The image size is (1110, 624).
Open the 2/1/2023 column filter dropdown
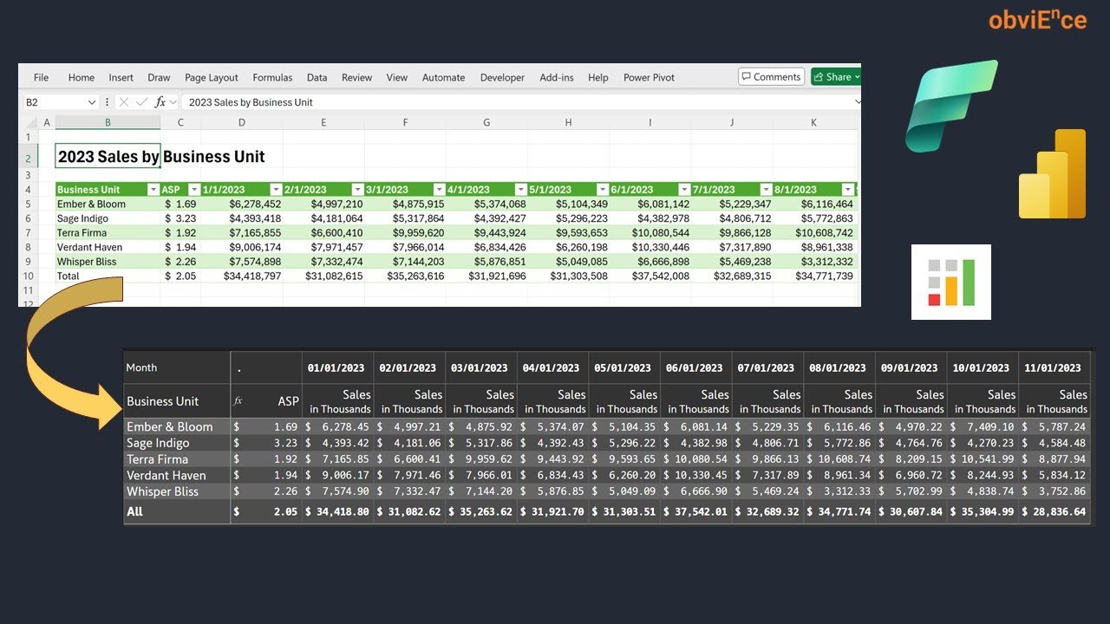click(x=357, y=190)
